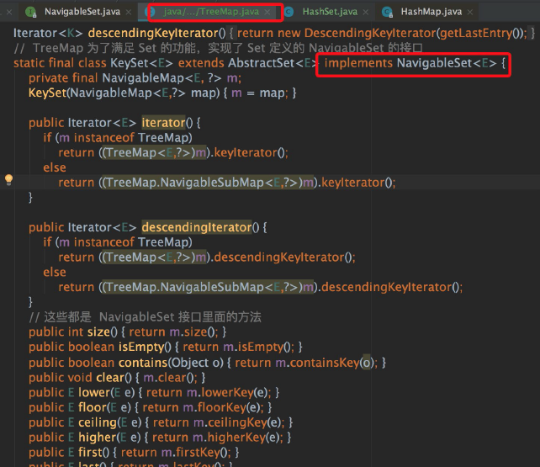
Task: Click the yellow intention lightbulb icon
Action: pos(8,180)
